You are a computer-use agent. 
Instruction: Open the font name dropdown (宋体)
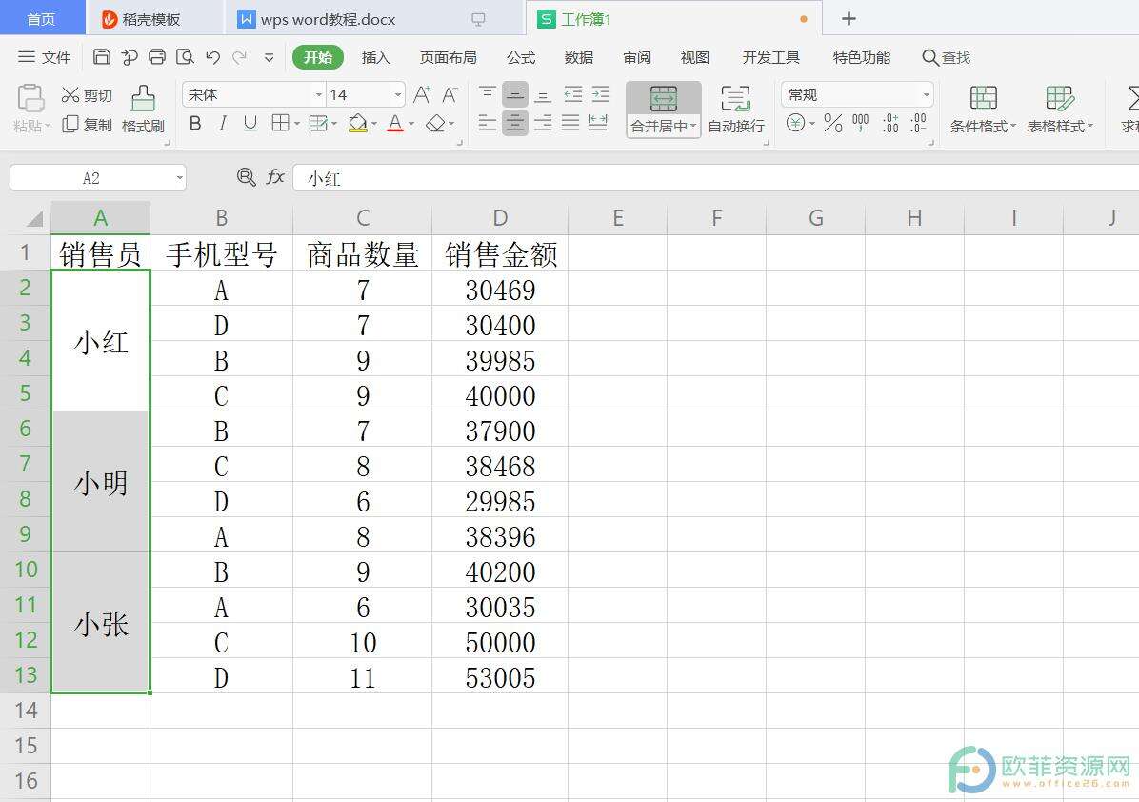pyautogui.click(x=318, y=95)
